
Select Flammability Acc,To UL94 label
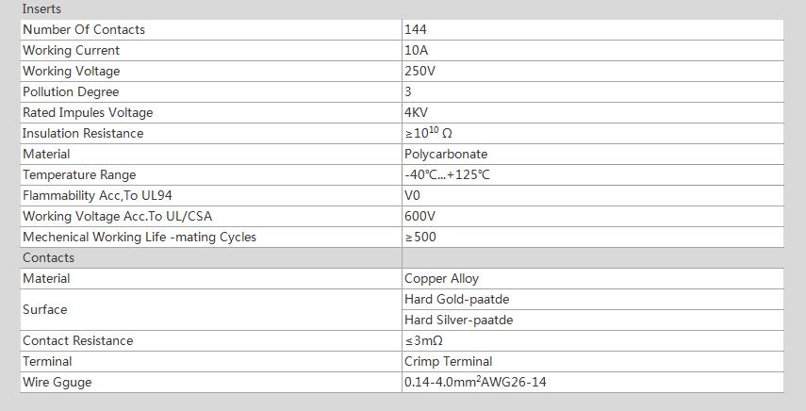tap(97, 196)
